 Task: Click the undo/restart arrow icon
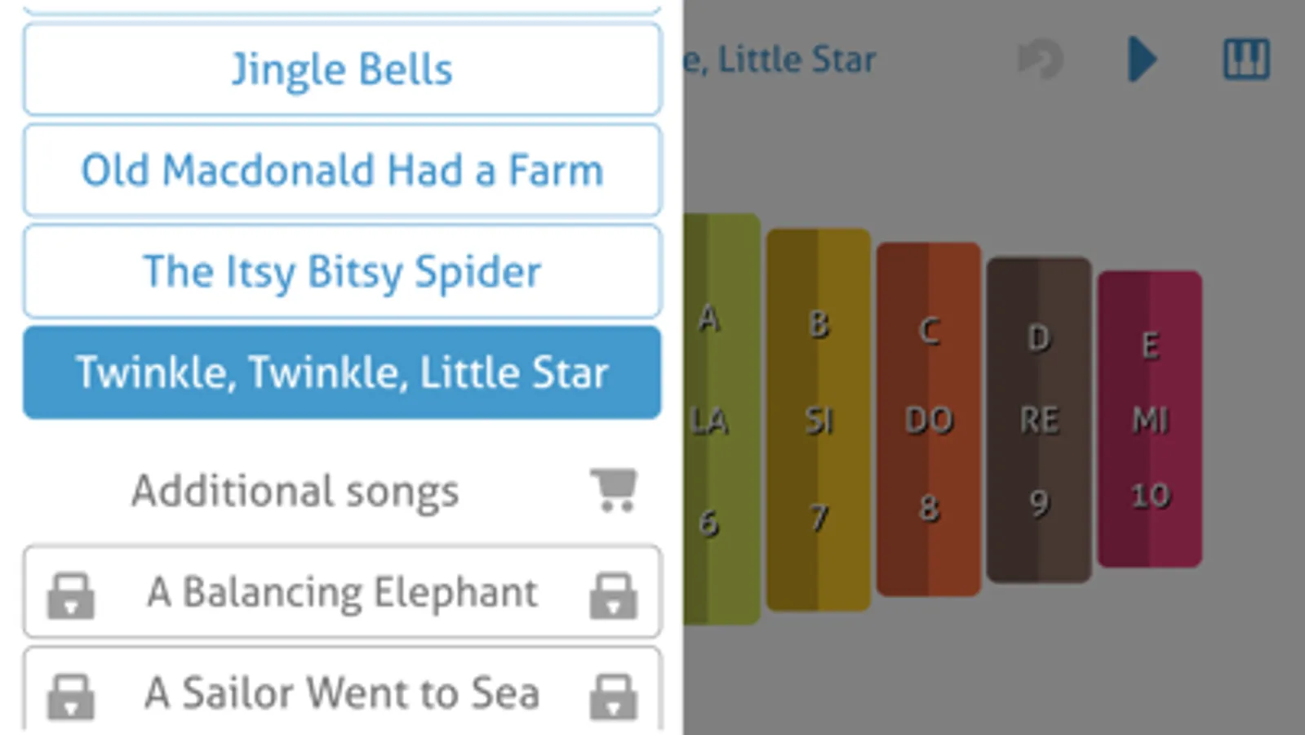pyautogui.click(x=1041, y=60)
